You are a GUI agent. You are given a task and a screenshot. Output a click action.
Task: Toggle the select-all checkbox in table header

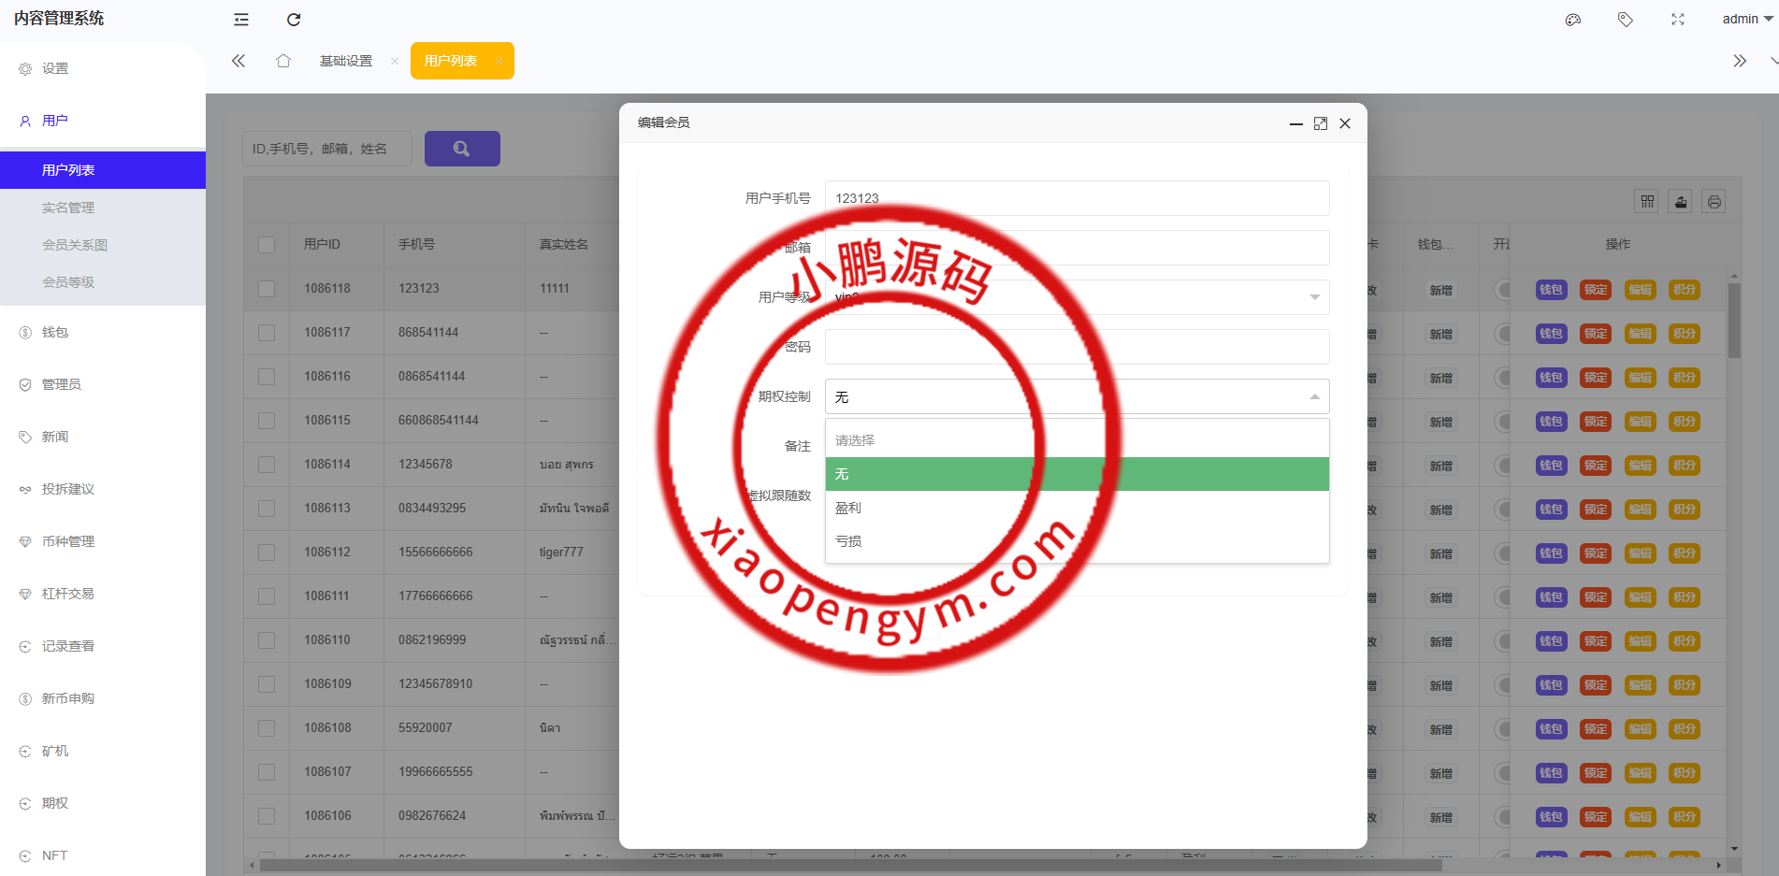[267, 245]
